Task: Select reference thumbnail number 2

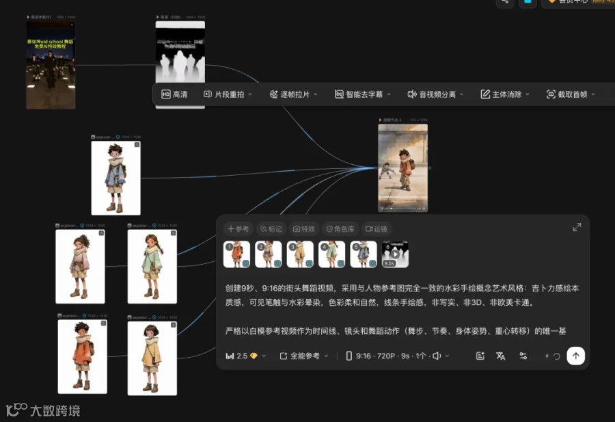Action: click(269, 254)
